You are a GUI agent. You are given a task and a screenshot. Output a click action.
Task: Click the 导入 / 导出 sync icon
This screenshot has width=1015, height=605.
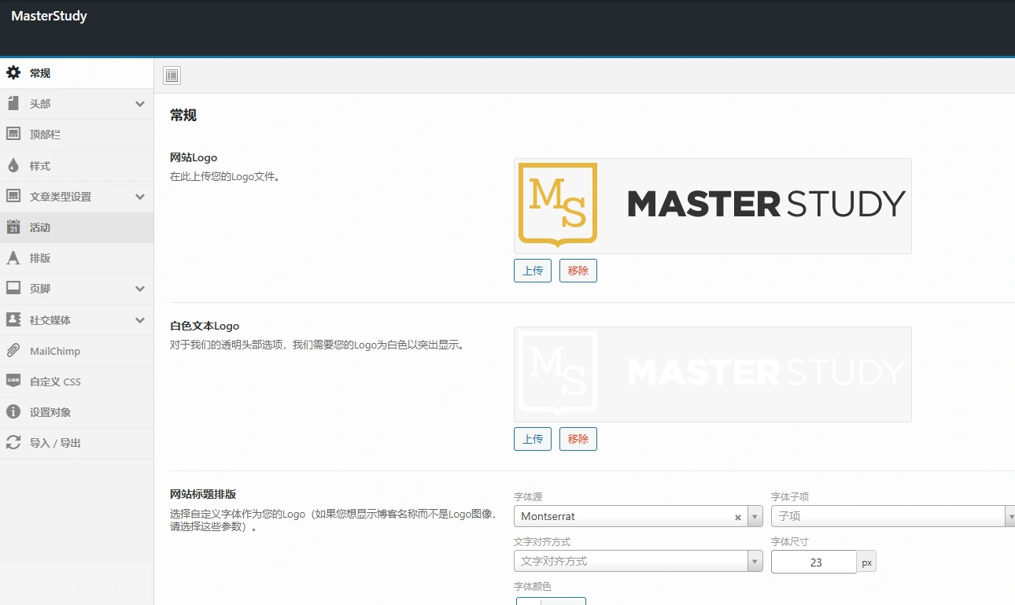(x=13, y=443)
